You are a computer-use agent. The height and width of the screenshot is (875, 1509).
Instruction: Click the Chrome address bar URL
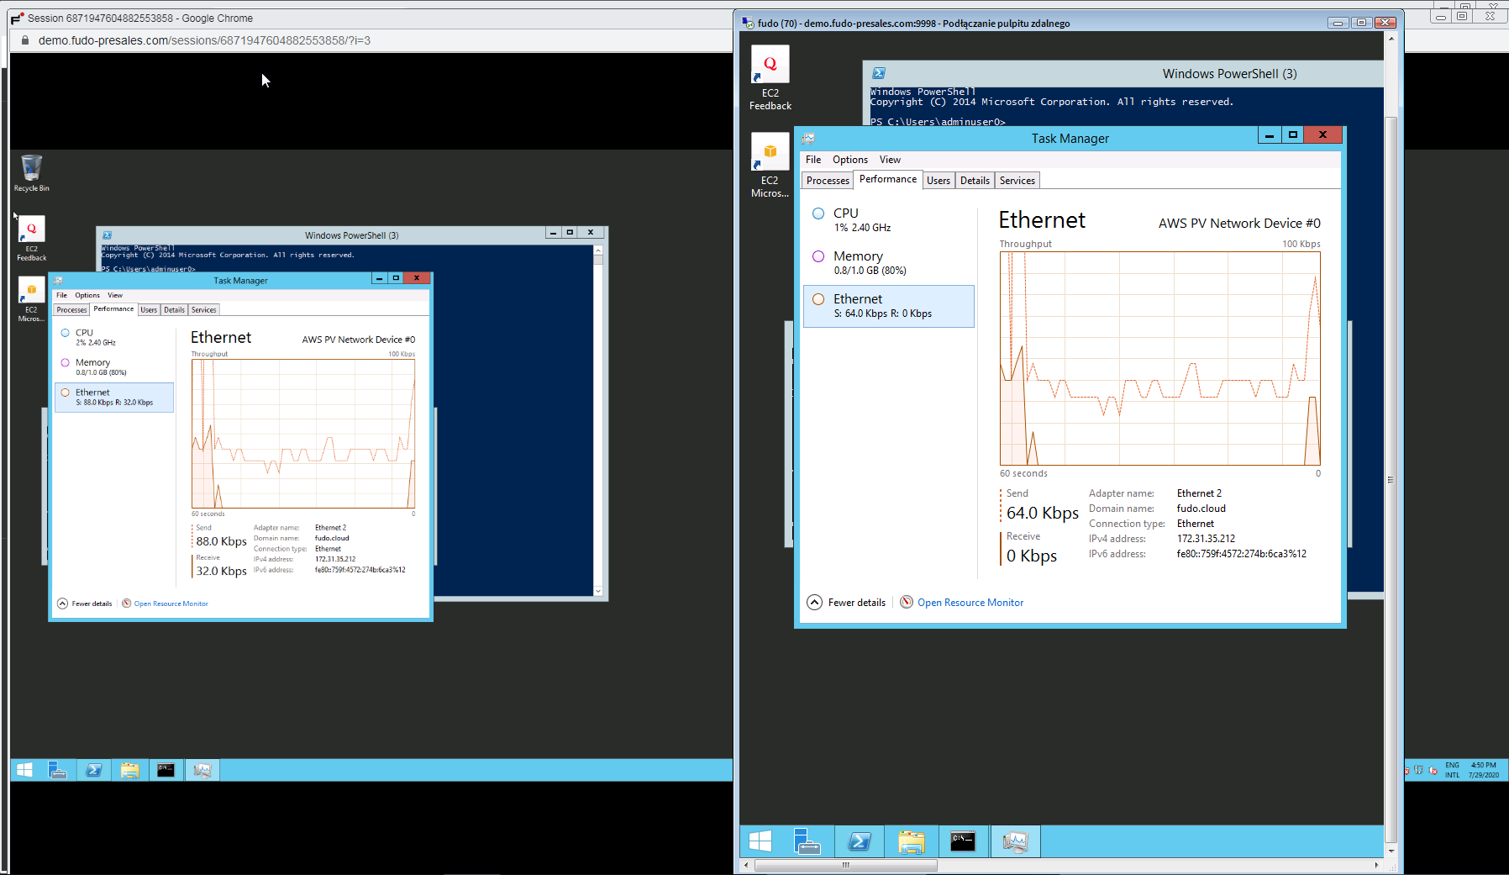pos(204,40)
